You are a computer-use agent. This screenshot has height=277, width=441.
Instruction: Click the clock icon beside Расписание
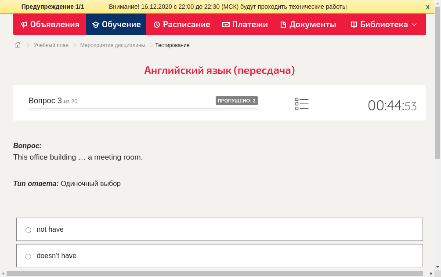(157, 25)
